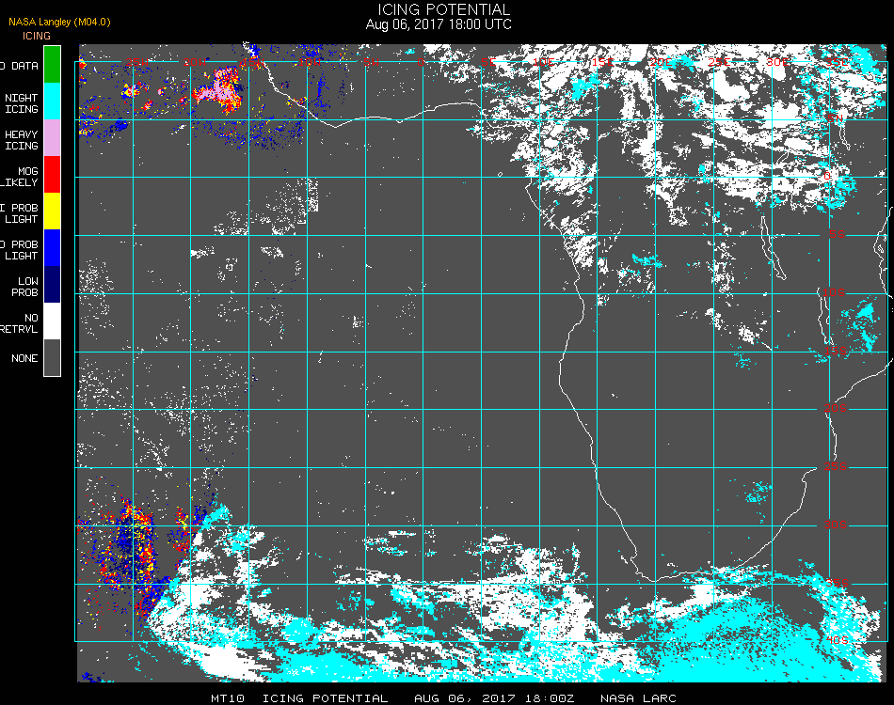This screenshot has height=705, width=894.
Task: Pick the dark navy LOW PROB swatch
Action: pos(53,285)
